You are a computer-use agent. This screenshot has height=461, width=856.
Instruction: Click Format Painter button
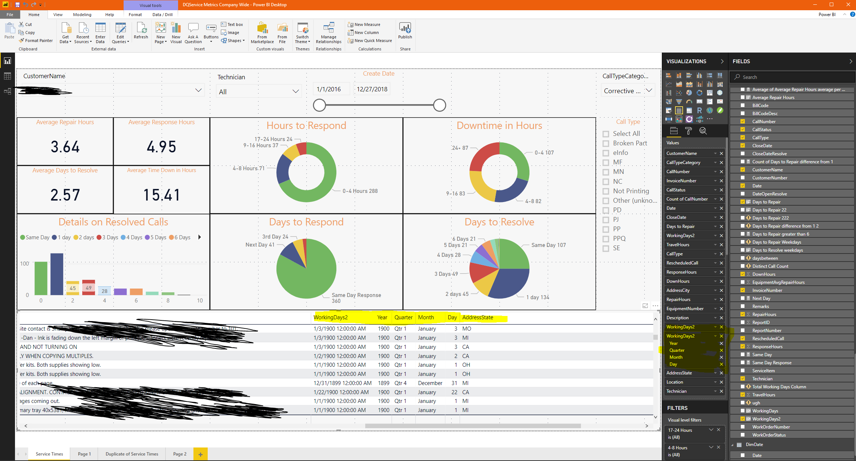(x=36, y=41)
